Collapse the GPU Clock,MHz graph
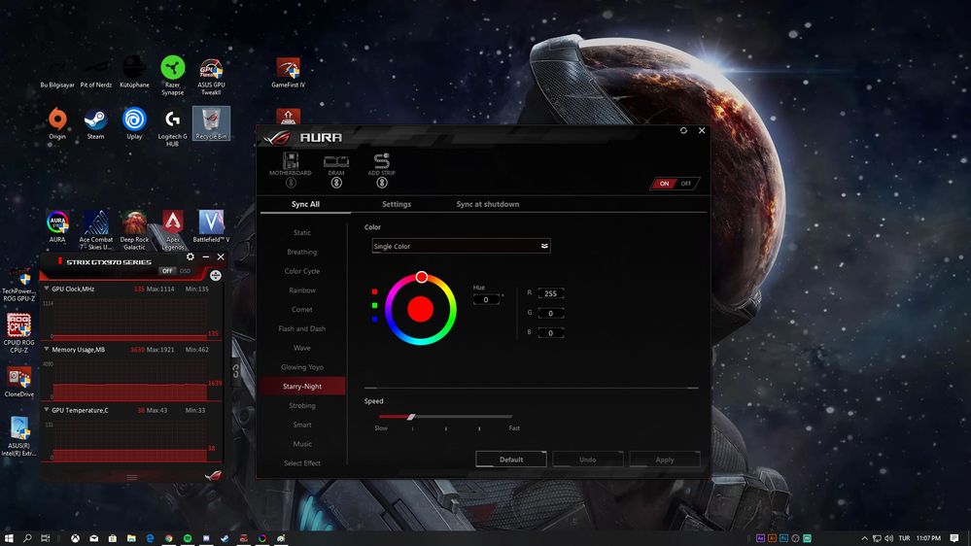Screen dimensions: 971x546 (47, 289)
